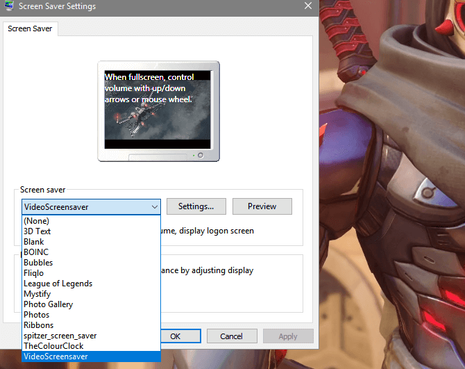Choose spitzer_screen_saver from the list
This screenshot has width=465, height=369.
click(x=60, y=336)
